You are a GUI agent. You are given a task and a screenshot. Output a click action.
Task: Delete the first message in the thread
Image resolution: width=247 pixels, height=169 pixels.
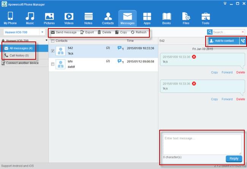(241, 72)
